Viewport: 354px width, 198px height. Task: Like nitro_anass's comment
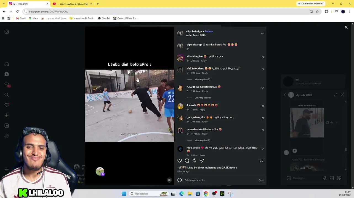(263, 149)
